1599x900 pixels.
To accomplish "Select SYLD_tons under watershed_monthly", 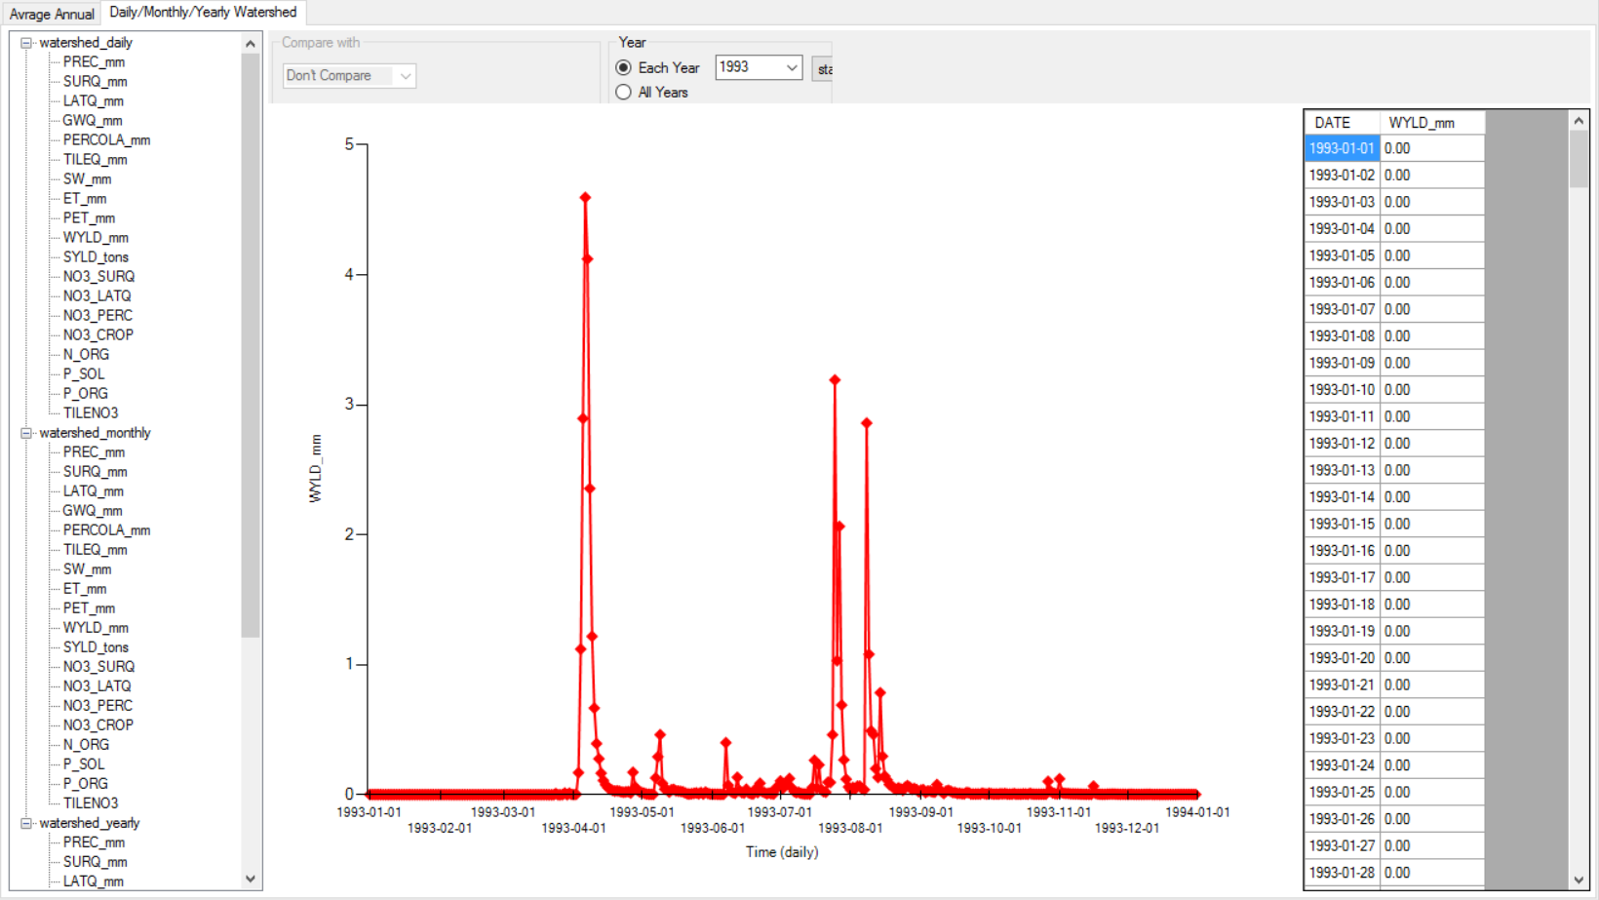I will click(96, 647).
